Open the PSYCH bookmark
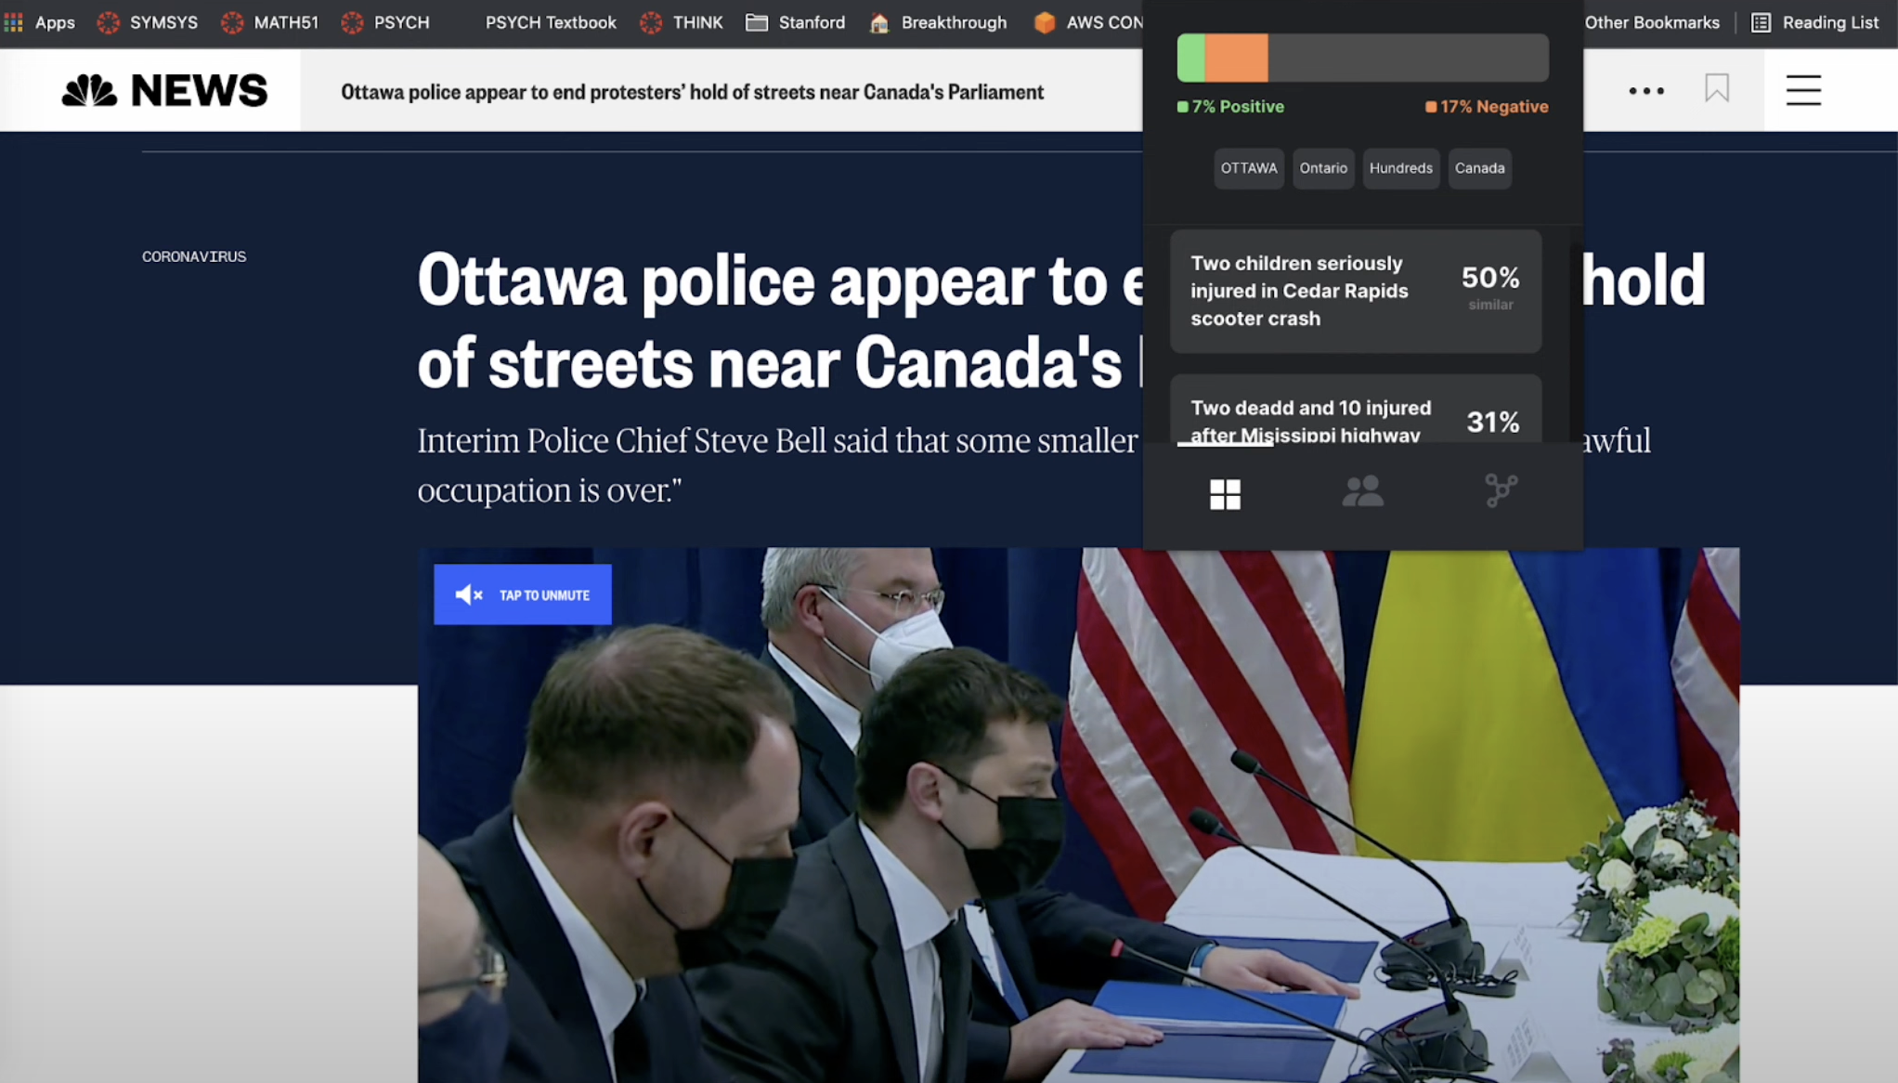 385,22
